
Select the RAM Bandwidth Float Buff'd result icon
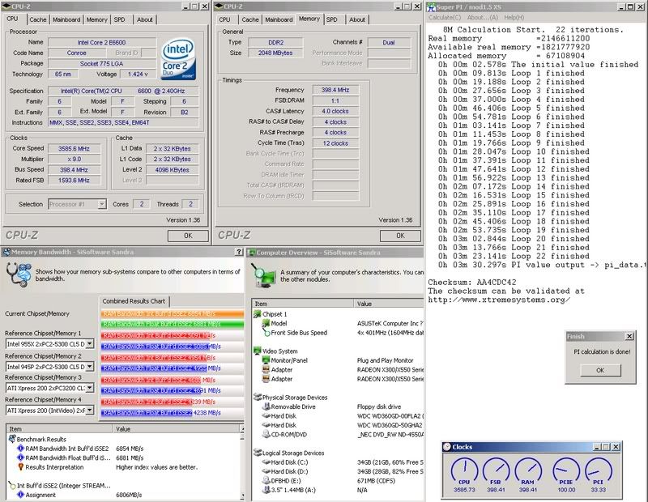[x=21, y=457]
